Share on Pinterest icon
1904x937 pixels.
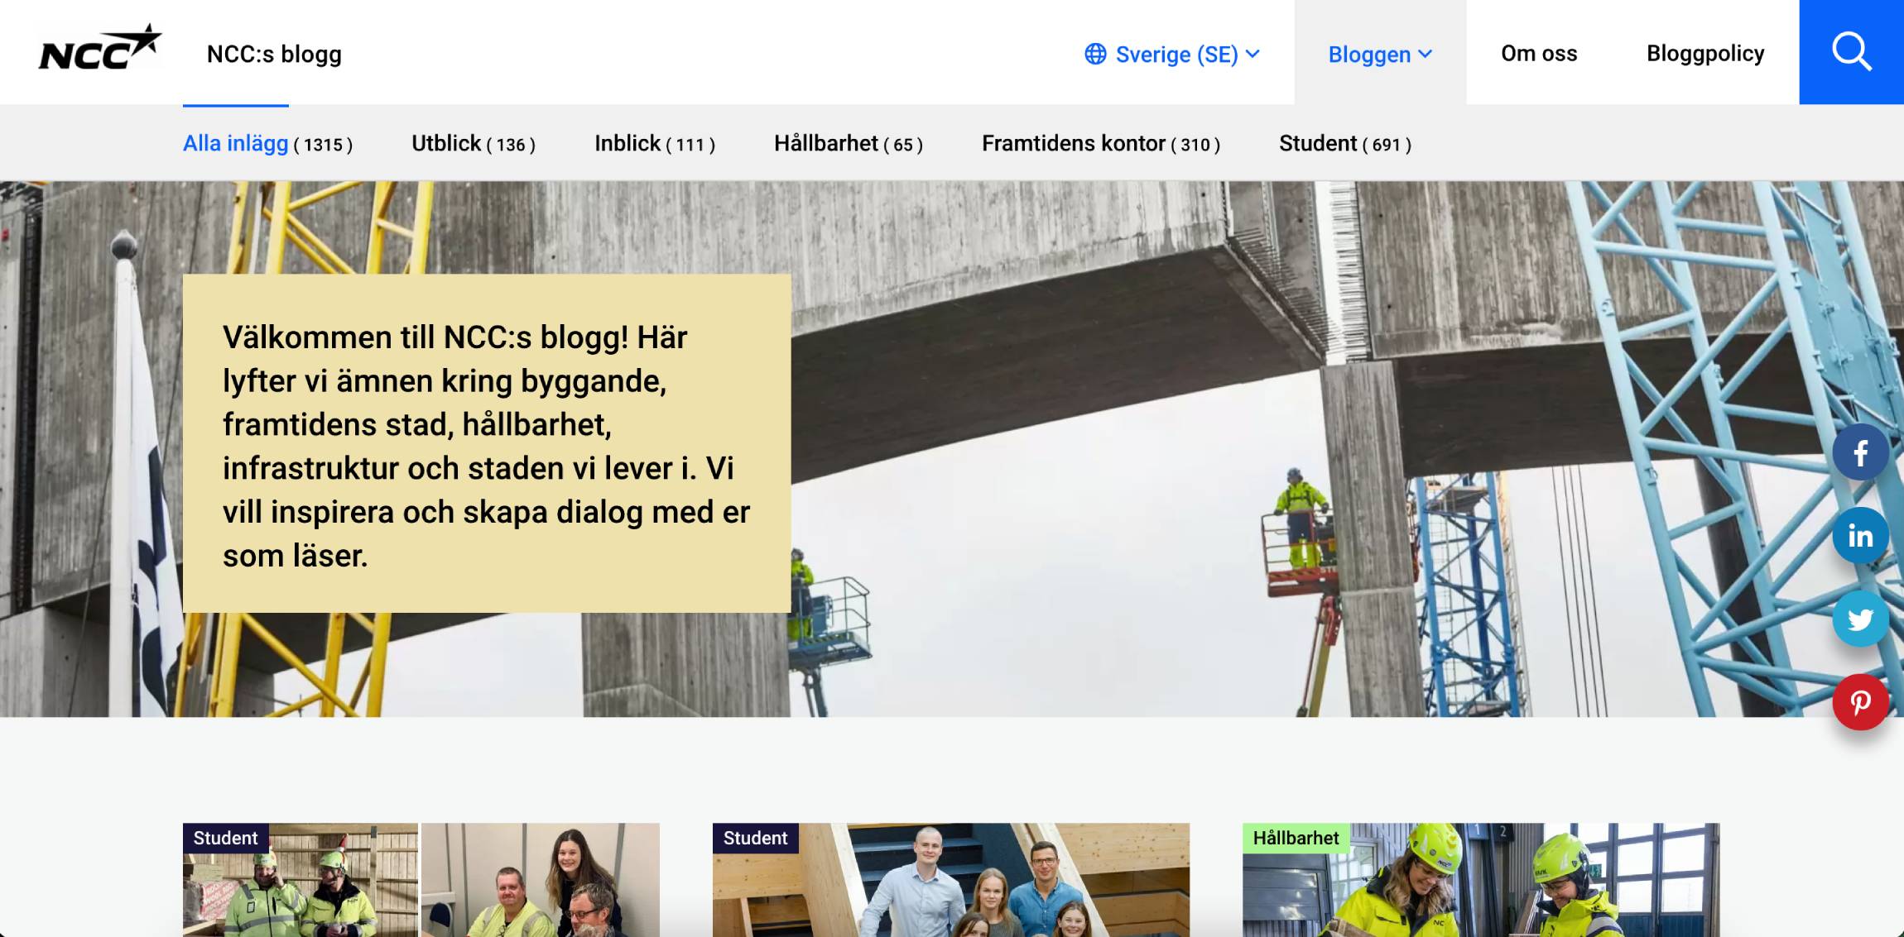click(x=1860, y=702)
